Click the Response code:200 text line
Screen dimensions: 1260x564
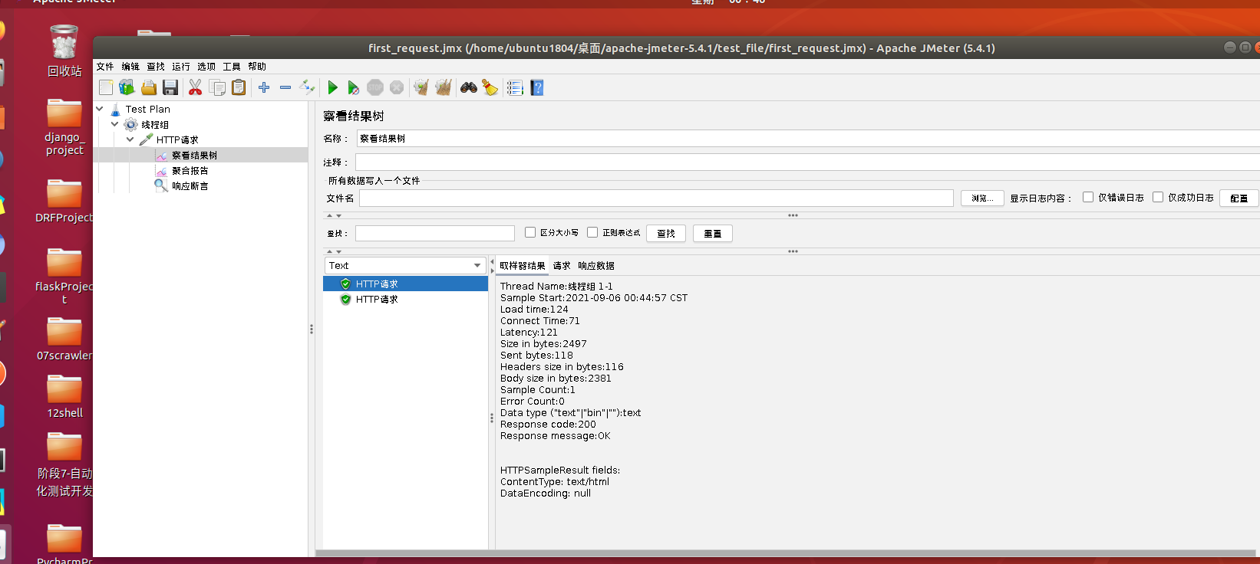[548, 425]
